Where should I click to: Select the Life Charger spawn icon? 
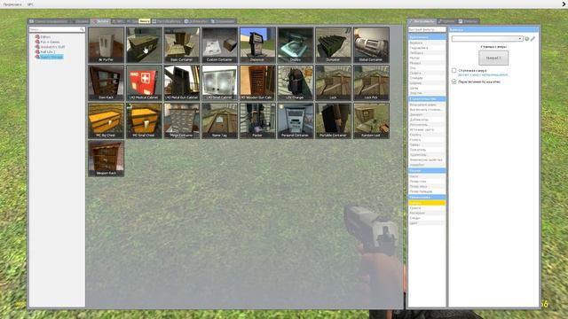(296, 82)
